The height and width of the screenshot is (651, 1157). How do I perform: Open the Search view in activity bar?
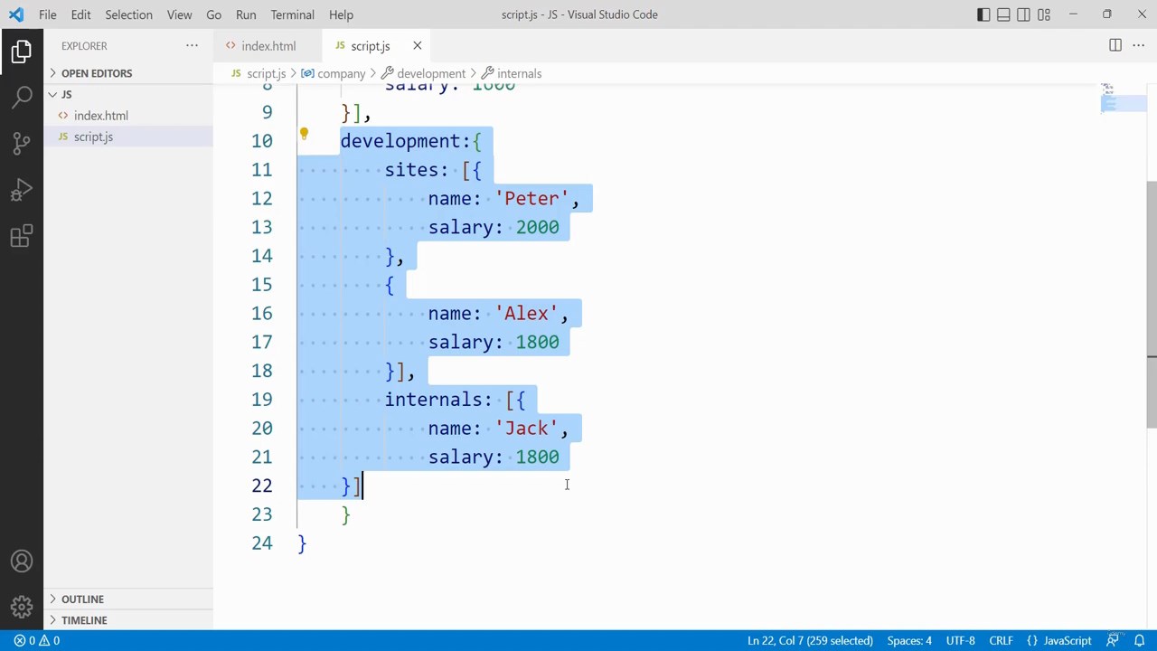[22, 97]
